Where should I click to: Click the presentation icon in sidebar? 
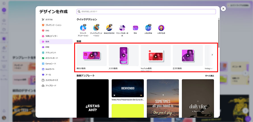coord(43,25)
